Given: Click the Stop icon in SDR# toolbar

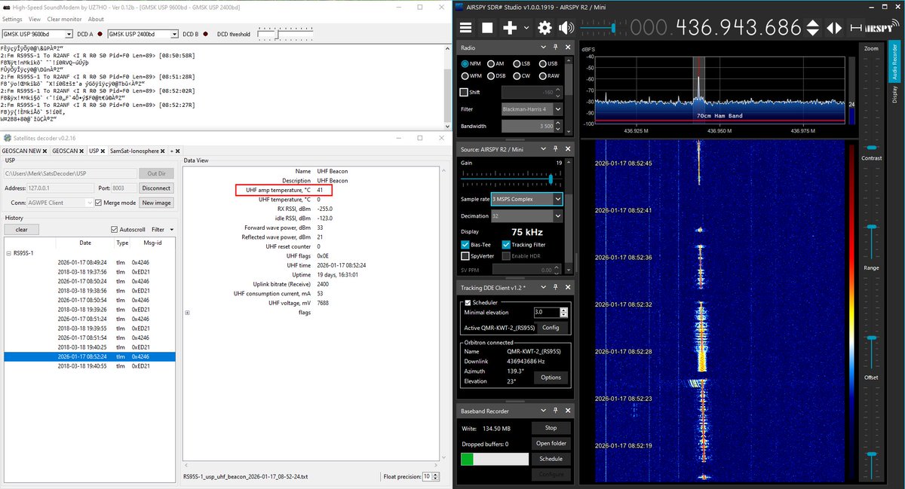Looking at the screenshot, I should coord(488,27).
